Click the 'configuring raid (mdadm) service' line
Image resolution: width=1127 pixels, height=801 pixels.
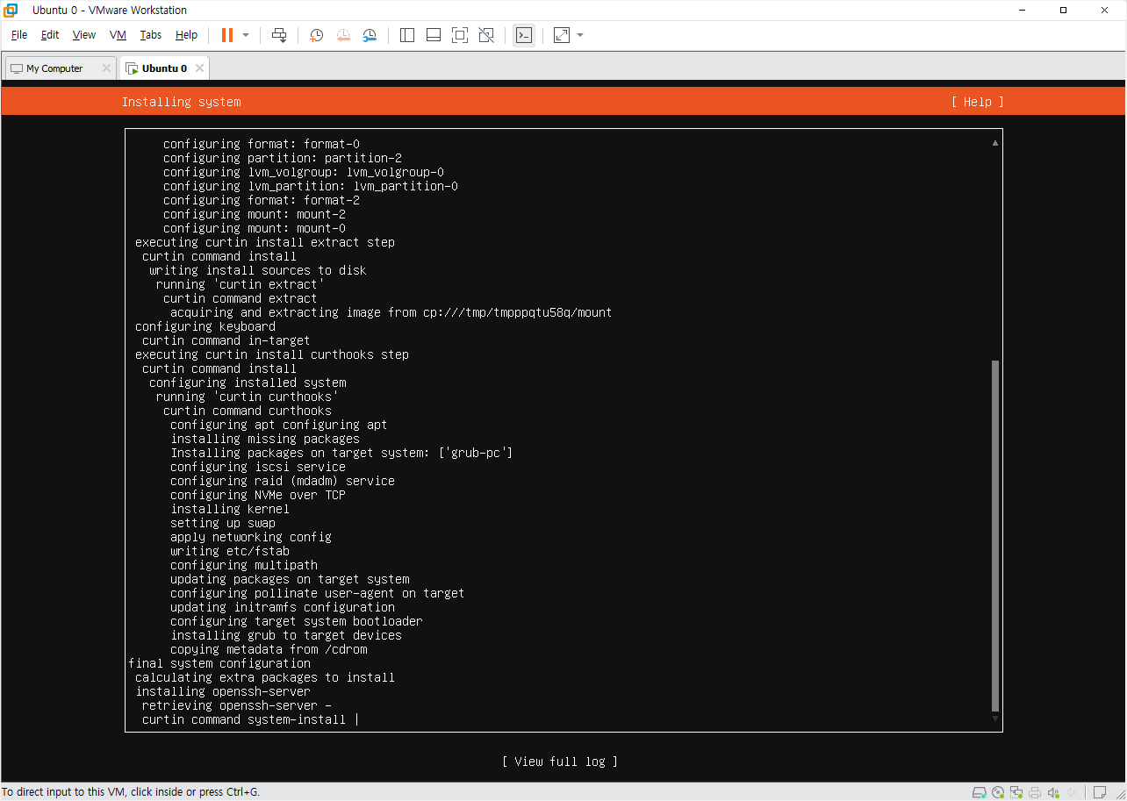(x=283, y=481)
